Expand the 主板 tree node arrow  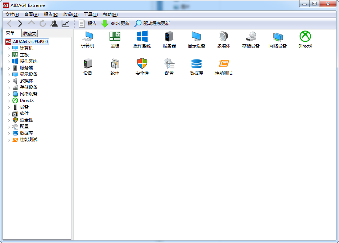pyautogui.click(x=9, y=55)
